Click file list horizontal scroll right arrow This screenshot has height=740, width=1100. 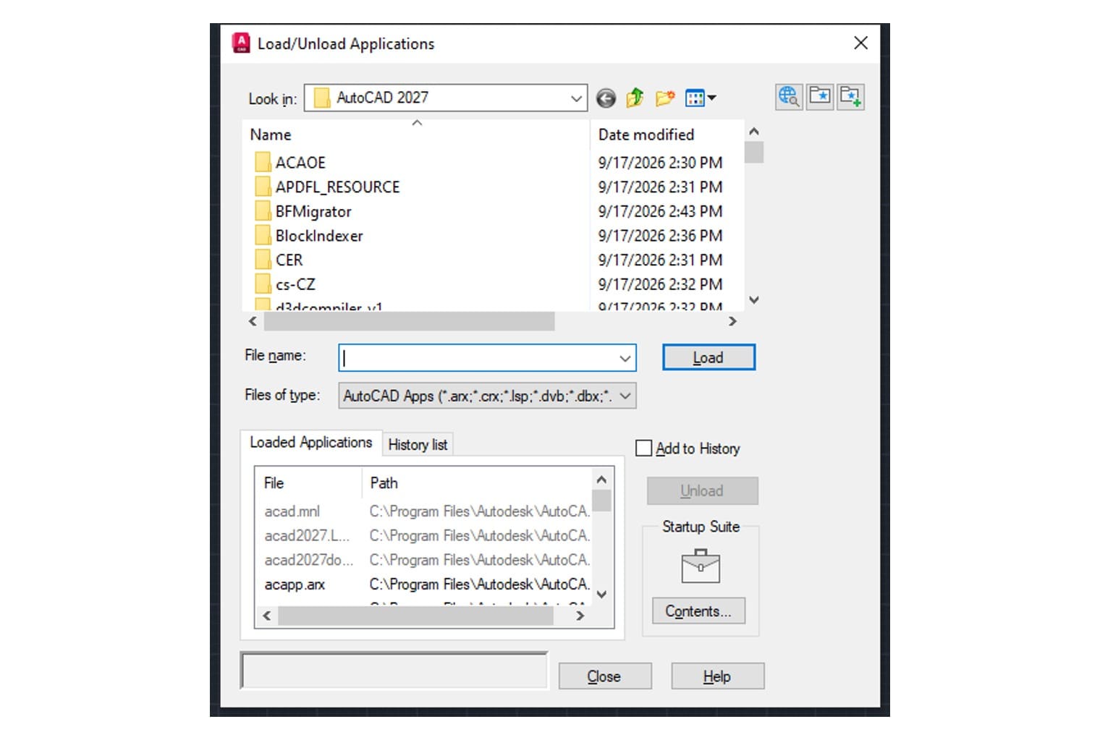click(x=732, y=321)
